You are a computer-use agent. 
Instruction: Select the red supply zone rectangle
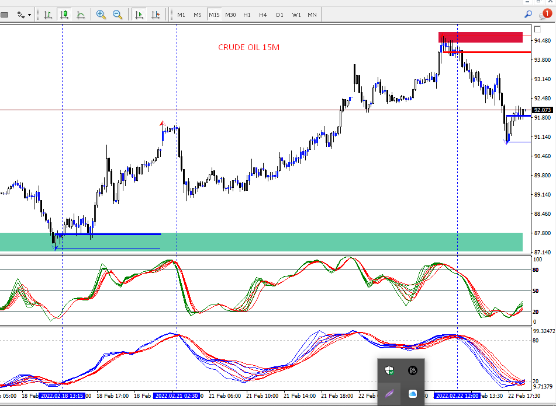(x=481, y=37)
